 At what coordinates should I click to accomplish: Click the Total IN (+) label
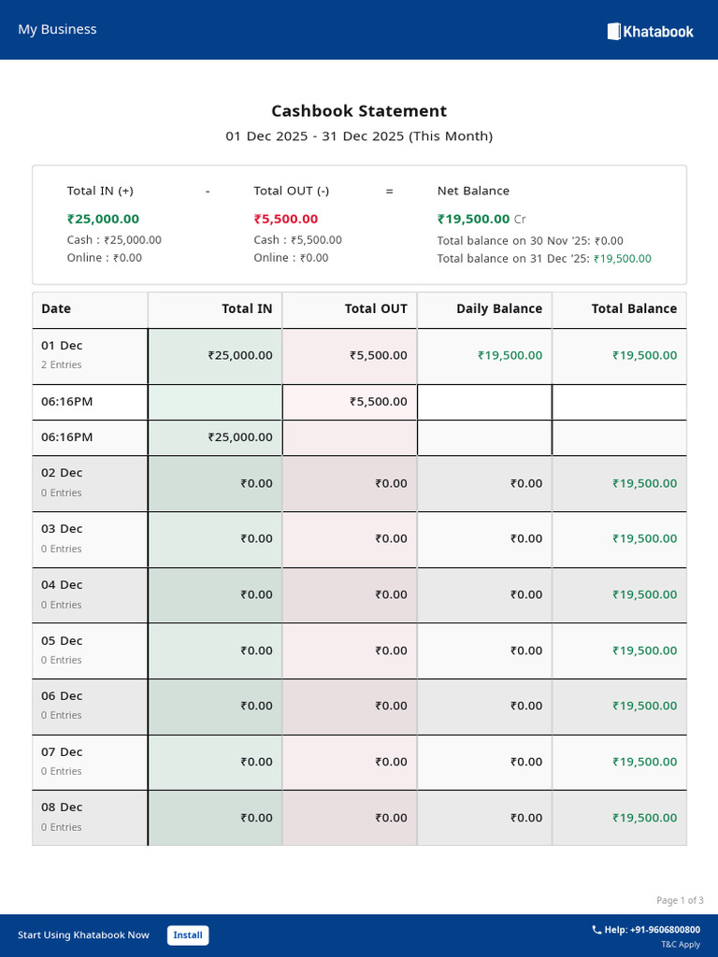[100, 191]
